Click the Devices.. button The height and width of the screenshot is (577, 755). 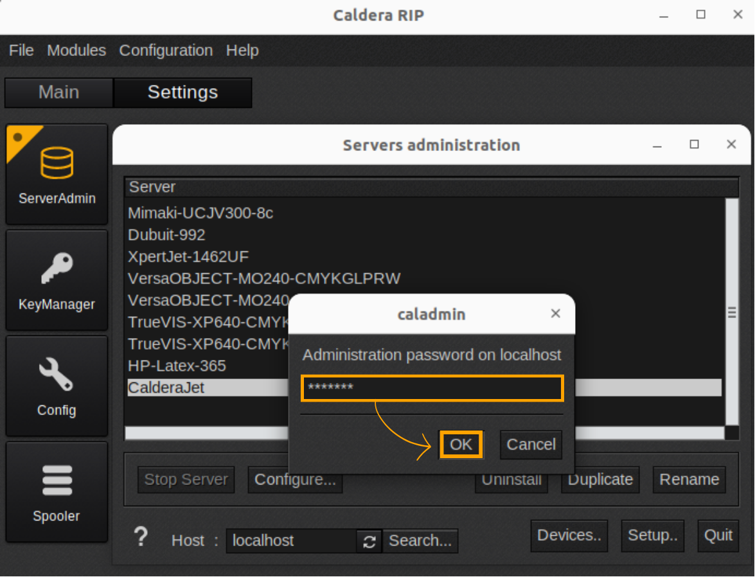[x=569, y=536]
